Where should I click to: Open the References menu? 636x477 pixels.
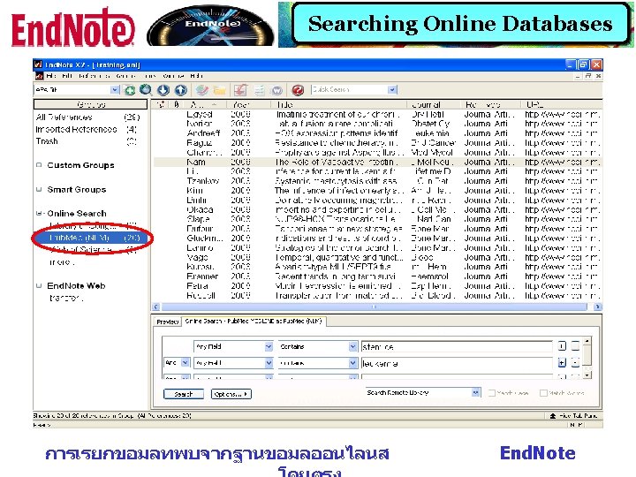(x=94, y=76)
